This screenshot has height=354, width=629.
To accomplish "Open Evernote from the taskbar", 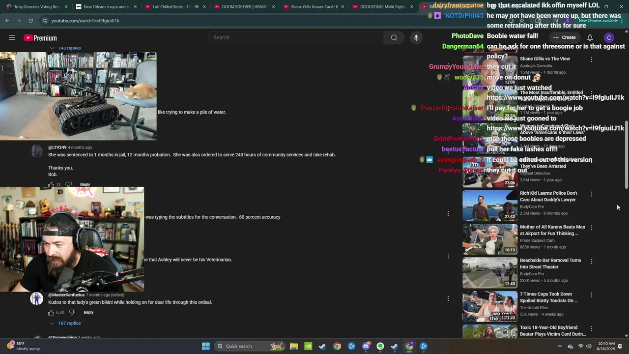I will click(x=380, y=346).
